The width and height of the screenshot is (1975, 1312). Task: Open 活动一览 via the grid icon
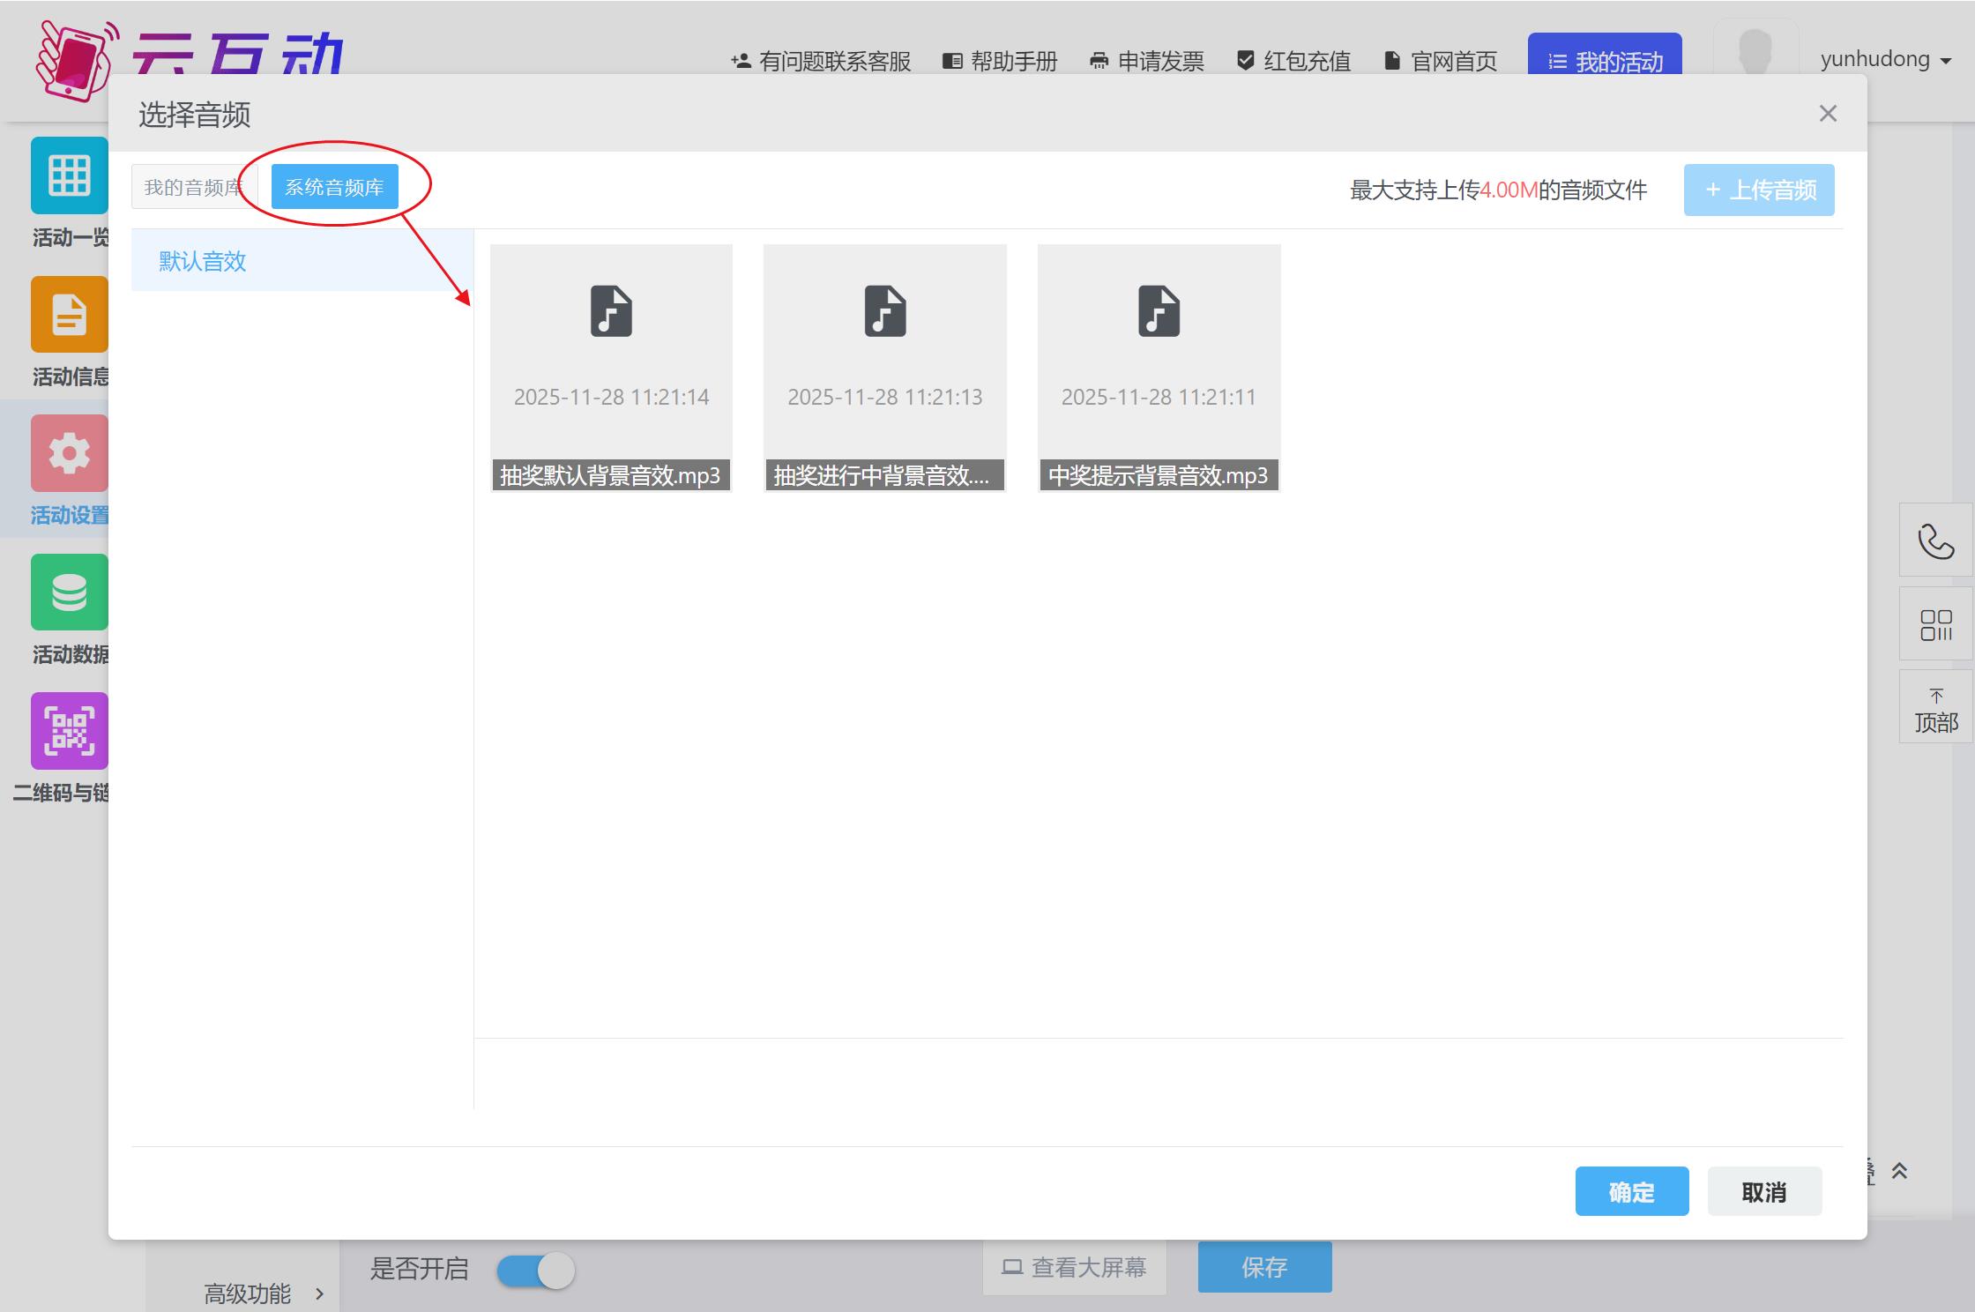69,175
